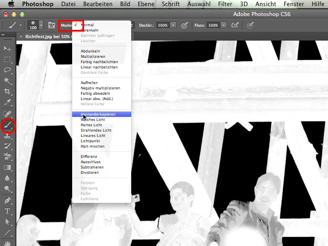Viewport: 328px width, 246px height.
Task: Open the Schrift menu
Action: (x=171, y=4)
